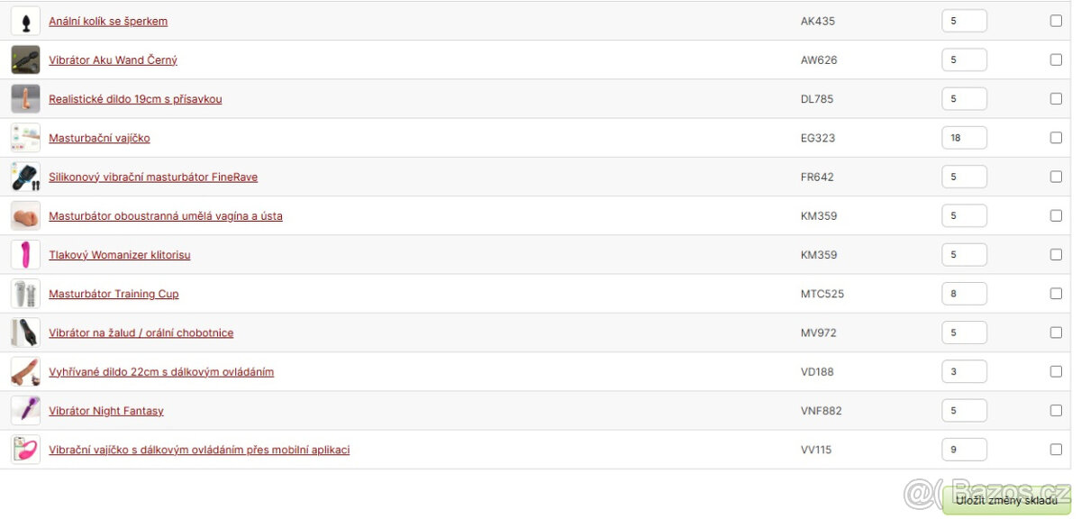This screenshot has height=519, width=1081.
Task: Check the box in the EG323 row
Action: tap(1056, 138)
